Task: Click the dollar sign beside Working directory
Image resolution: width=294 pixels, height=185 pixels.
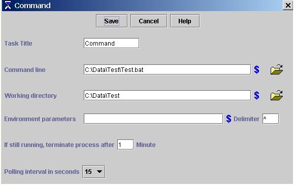Action: tap(257, 95)
